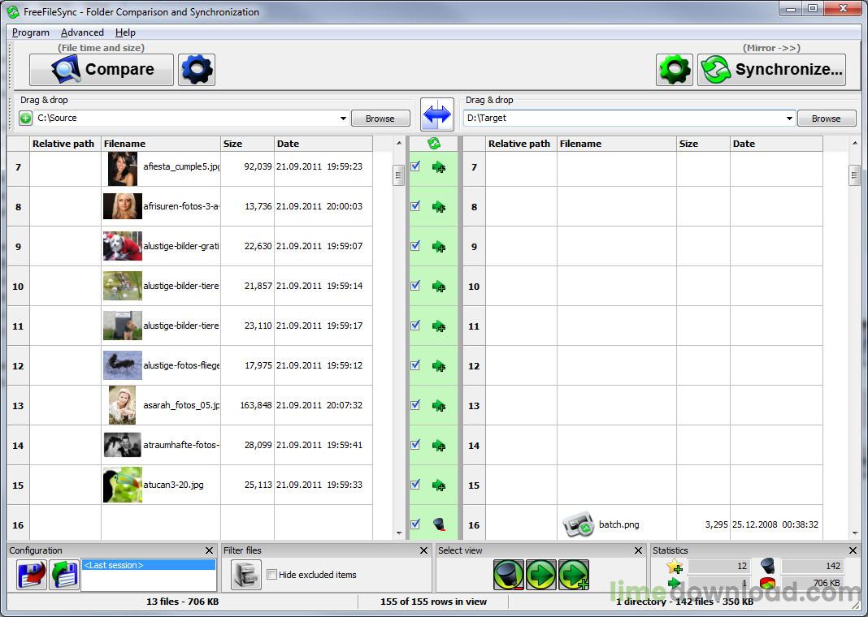868x617 pixels.
Task: Click the green plus add folder pair icon
Action: point(26,119)
